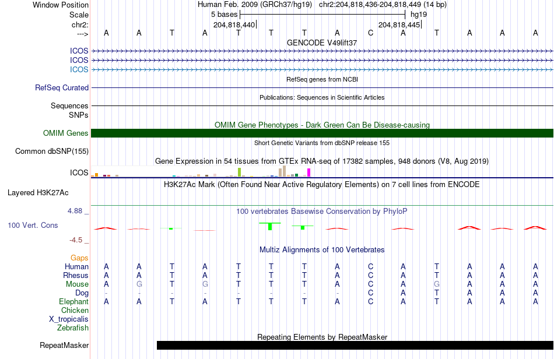Click the -4.5 PhyloP lower scale value
This screenshot has height=359, width=554.
76,240
